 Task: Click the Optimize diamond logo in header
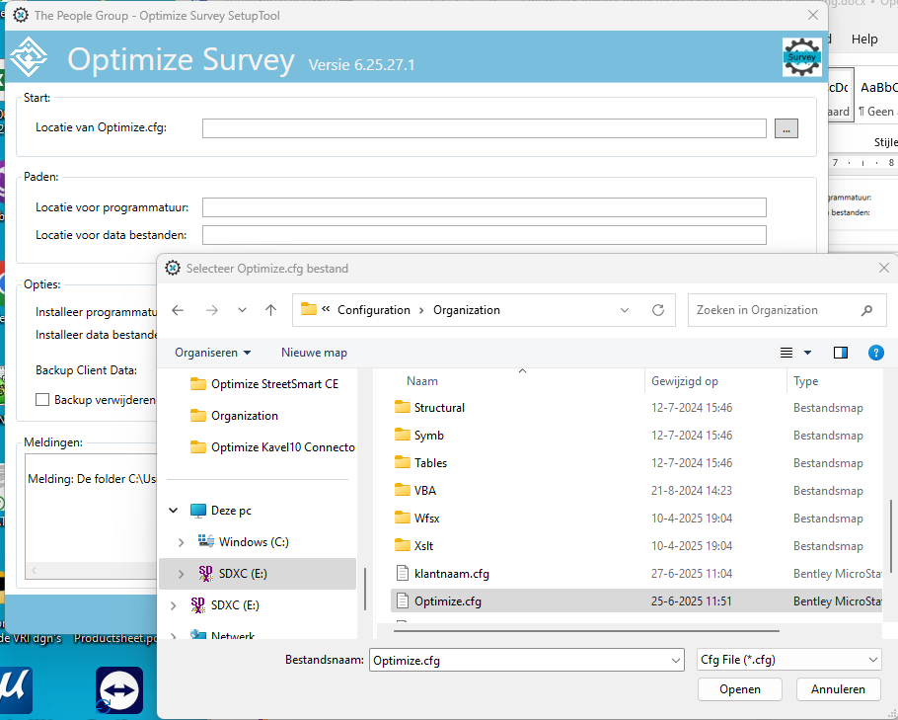(29, 56)
